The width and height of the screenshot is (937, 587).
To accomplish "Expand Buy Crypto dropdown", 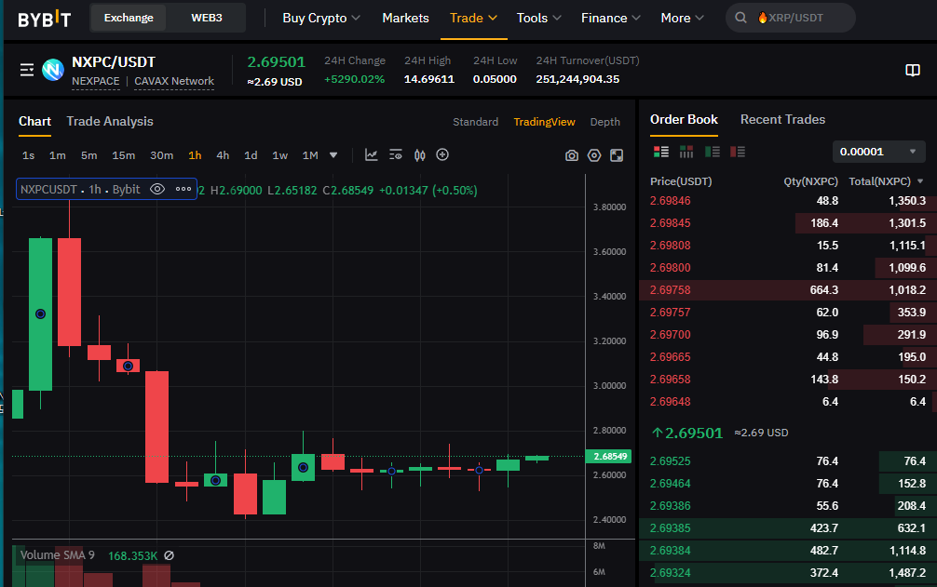I will tap(321, 18).
